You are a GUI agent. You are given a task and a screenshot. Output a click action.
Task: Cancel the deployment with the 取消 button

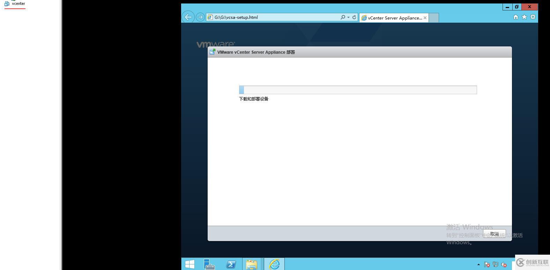pyautogui.click(x=495, y=234)
